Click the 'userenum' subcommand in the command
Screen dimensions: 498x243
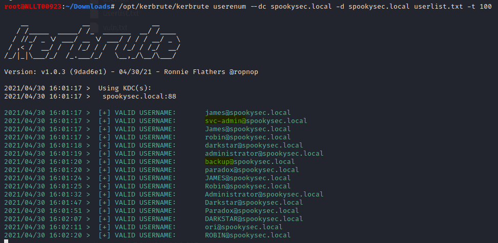pos(230,6)
